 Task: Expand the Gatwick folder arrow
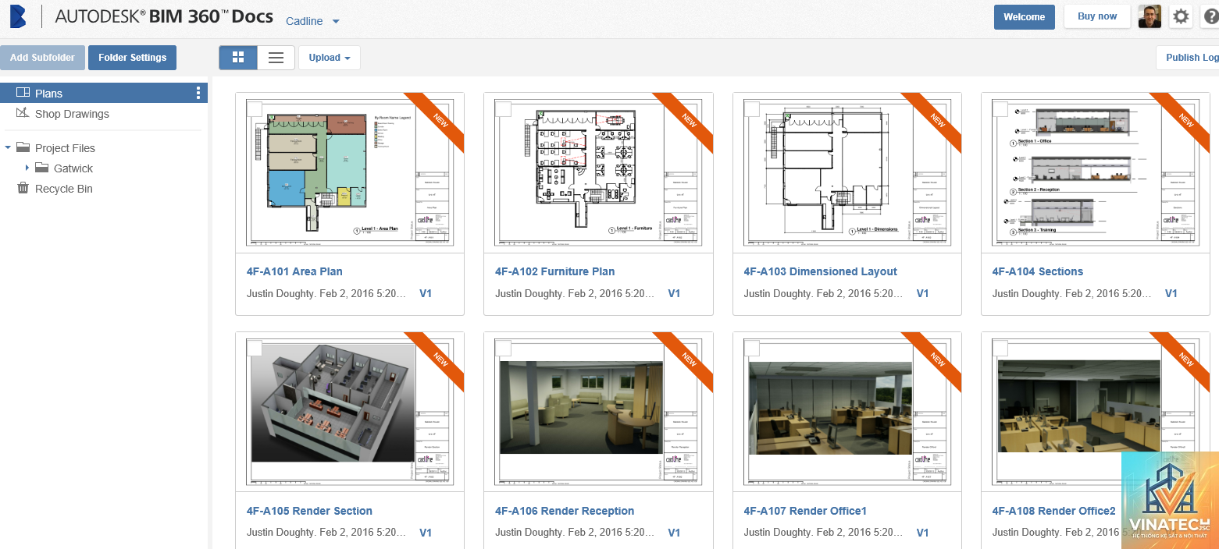27,168
